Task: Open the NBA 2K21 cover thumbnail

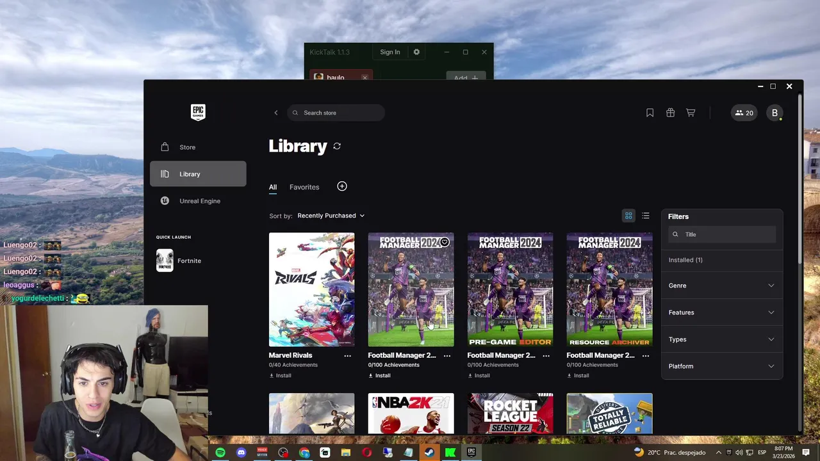Action: click(x=411, y=414)
